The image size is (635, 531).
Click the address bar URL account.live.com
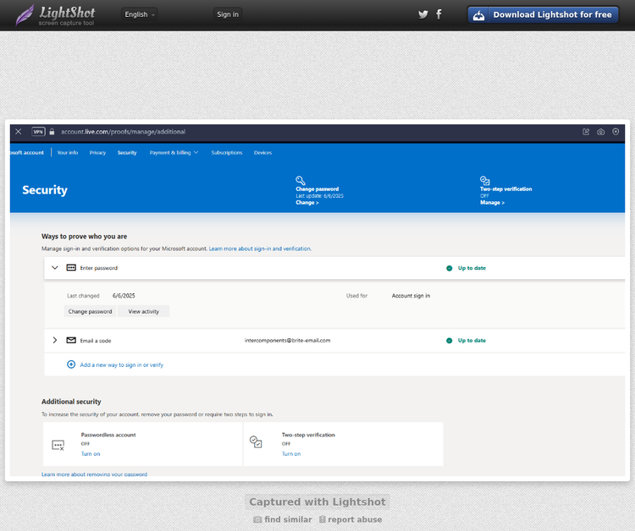[x=123, y=131]
